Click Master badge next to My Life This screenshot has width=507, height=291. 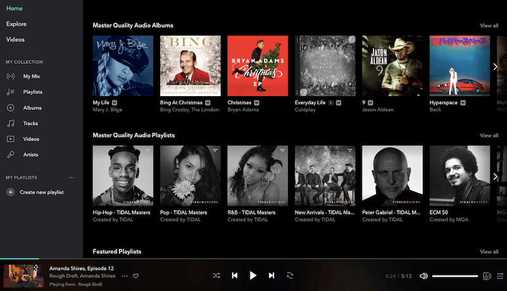pos(115,102)
